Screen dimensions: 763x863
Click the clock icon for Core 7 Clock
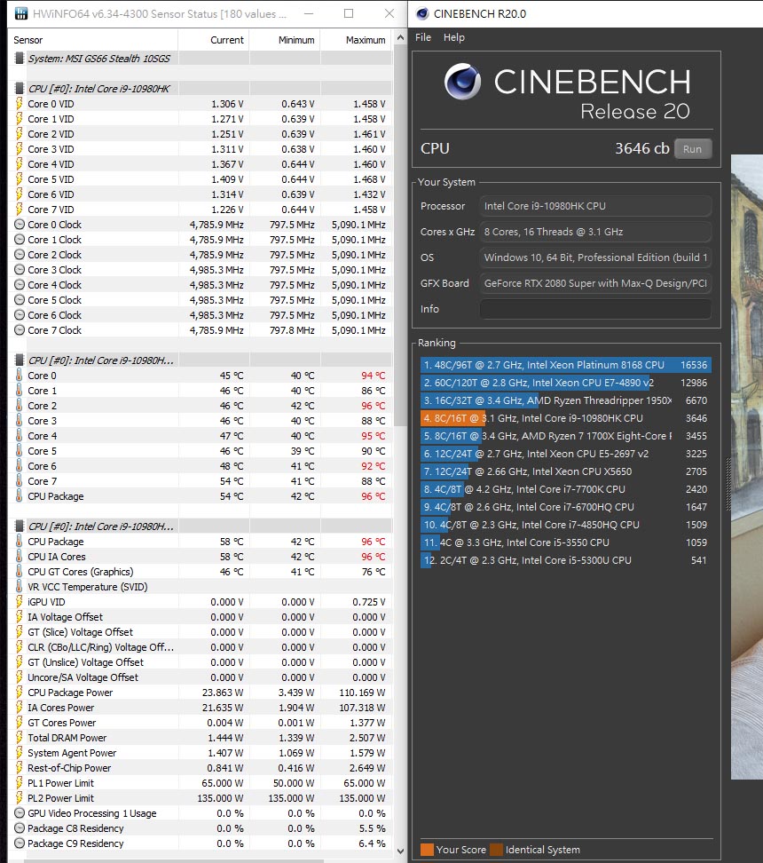(x=20, y=330)
